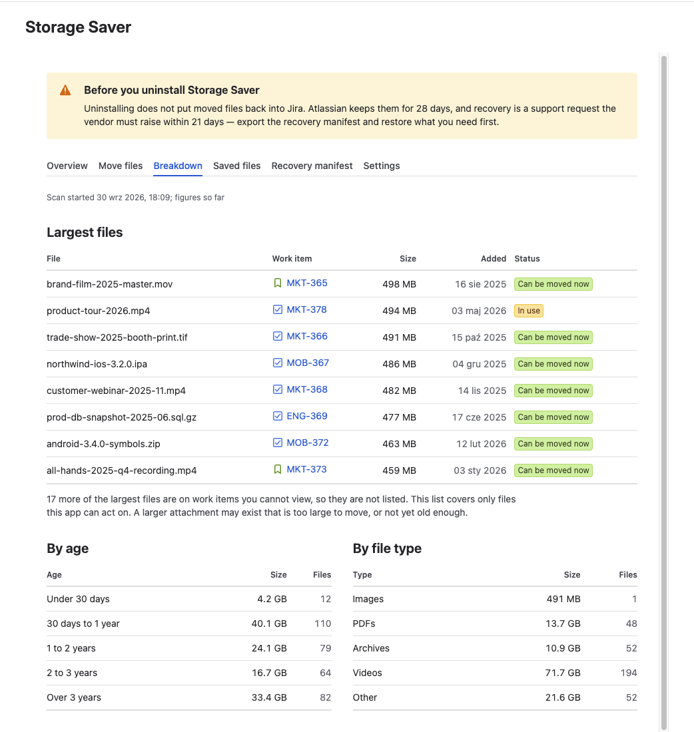The image size is (694, 732).
Task: Click the story bookmark icon beside MKT-365
Action: tap(278, 283)
